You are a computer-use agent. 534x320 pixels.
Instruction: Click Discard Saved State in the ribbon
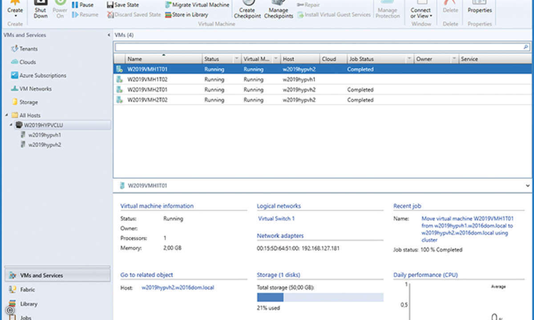(134, 15)
